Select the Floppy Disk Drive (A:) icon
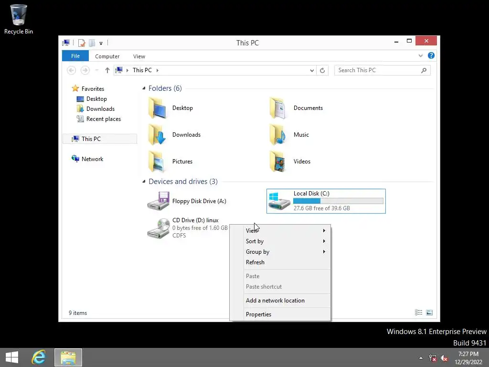 [x=158, y=201]
